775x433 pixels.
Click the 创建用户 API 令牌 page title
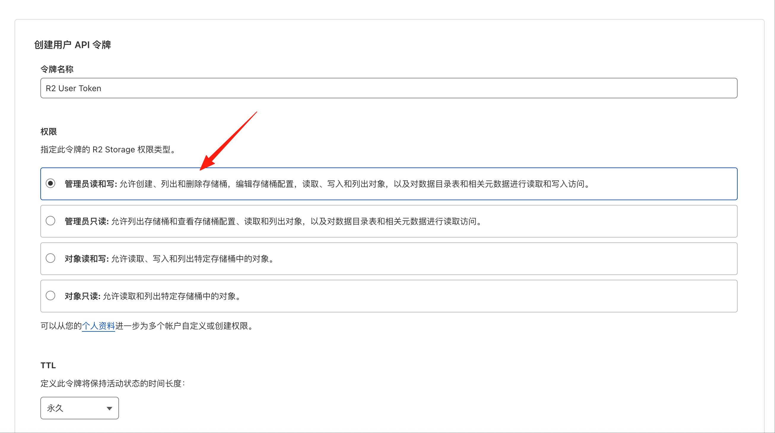[72, 45]
